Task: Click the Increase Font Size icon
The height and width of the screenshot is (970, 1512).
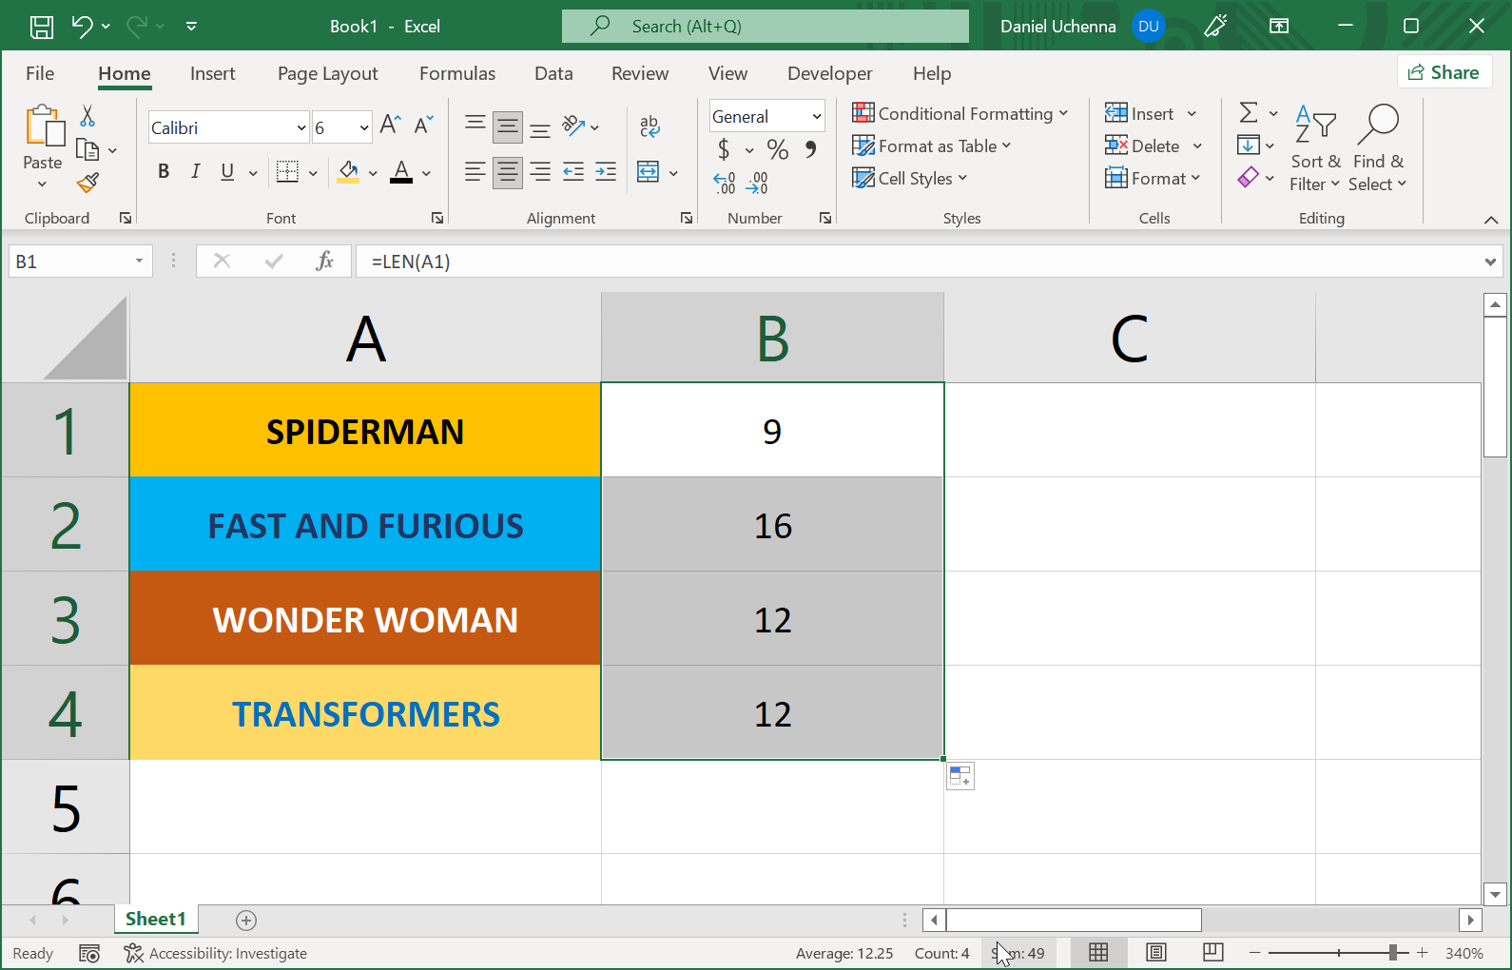Action: point(390,125)
